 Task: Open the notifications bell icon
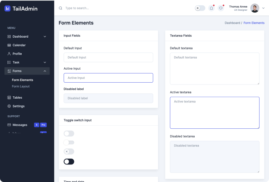click(x=211, y=8)
